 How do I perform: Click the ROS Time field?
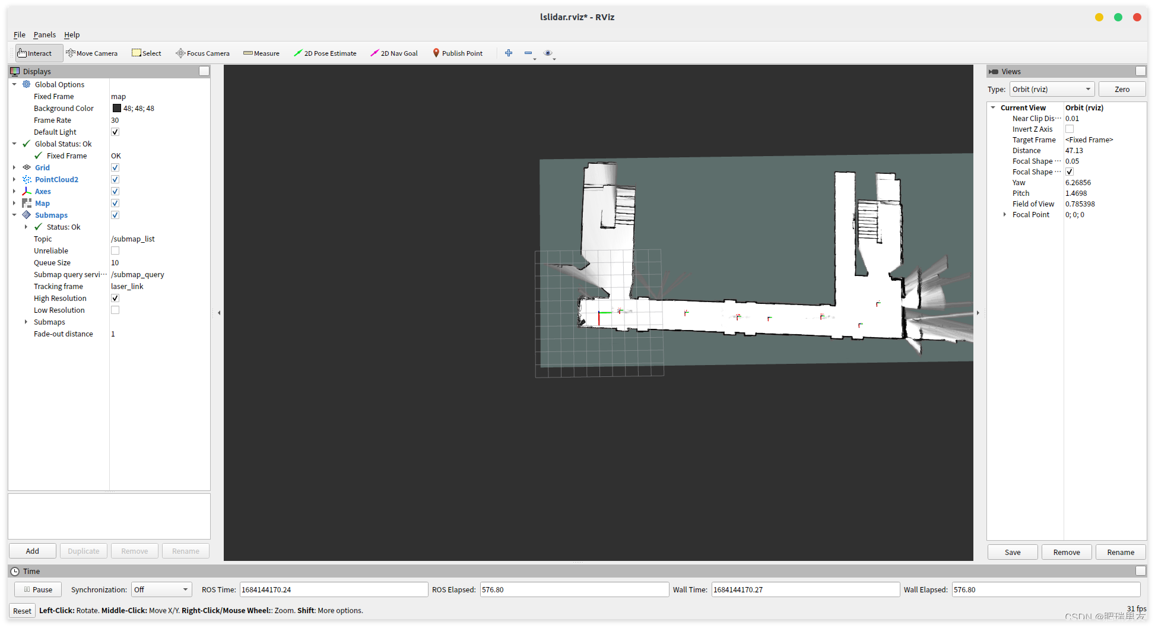pos(333,589)
